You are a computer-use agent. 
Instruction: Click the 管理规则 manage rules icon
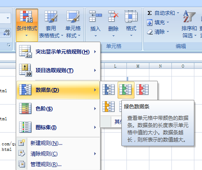tap(22, 164)
